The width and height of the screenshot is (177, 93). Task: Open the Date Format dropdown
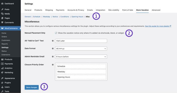81,49
